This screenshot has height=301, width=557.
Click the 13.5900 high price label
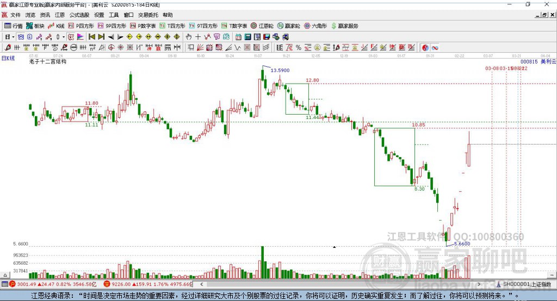click(x=280, y=70)
